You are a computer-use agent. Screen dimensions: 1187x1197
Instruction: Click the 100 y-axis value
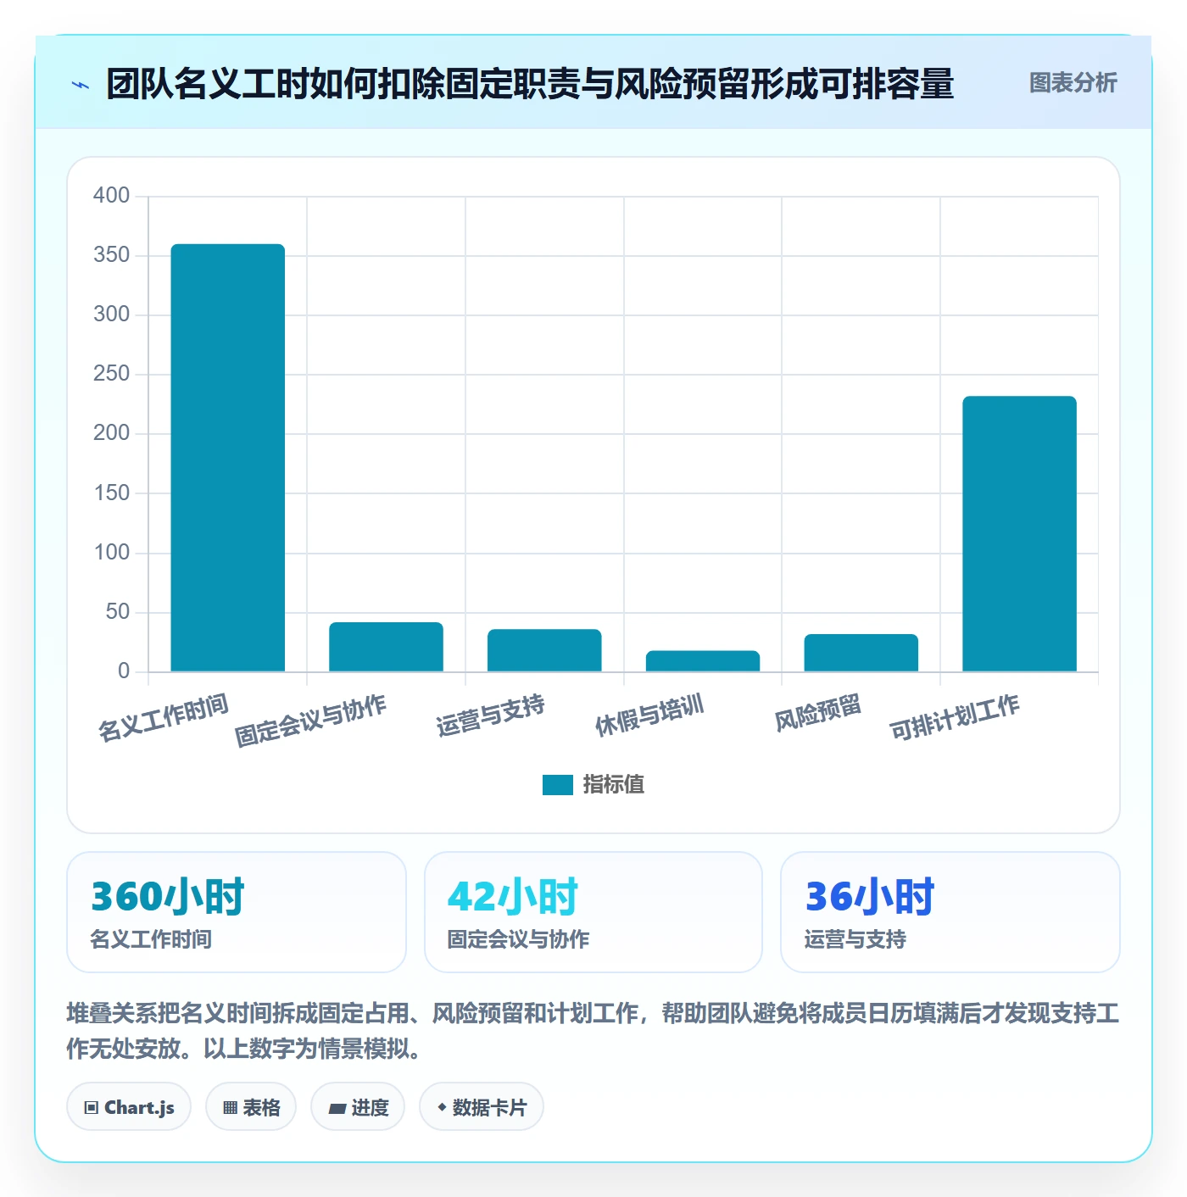click(111, 553)
